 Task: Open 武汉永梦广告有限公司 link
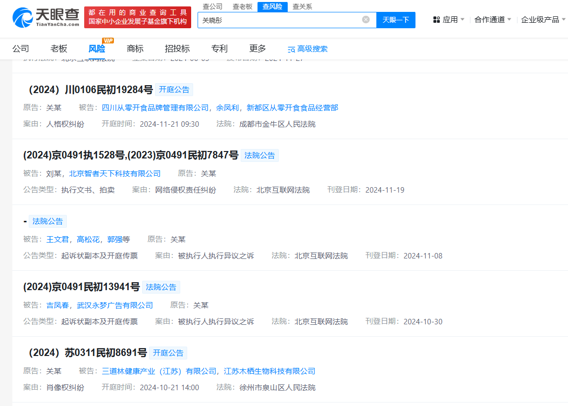115,305
